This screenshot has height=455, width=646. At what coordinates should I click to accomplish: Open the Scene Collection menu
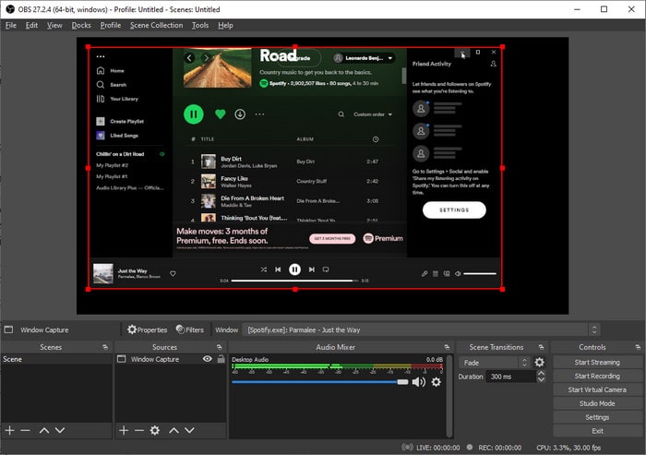(156, 25)
